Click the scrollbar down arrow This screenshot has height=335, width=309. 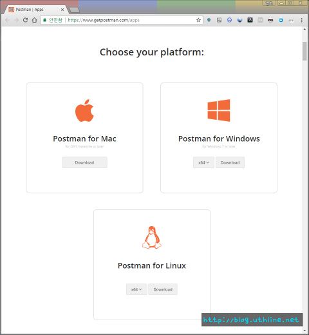[304, 330]
